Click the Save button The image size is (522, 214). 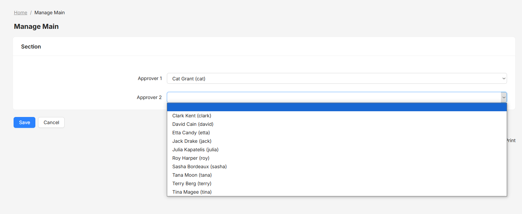click(24, 122)
